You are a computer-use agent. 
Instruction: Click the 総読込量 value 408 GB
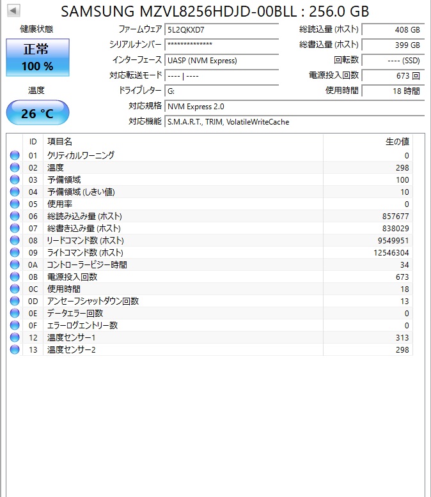click(393, 29)
